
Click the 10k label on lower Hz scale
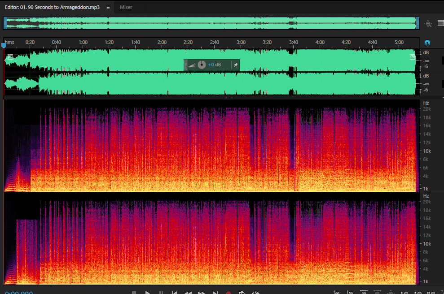pos(427,244)
